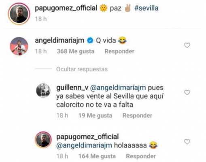The image size is (206, 162).
Task: Open the @angeldimariajm mention in guillenn_v's reply
Action: tap(118, 88)
